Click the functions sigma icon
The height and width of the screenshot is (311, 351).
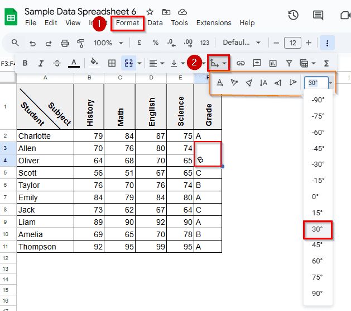pyautogui.click(x=326, y=63)
